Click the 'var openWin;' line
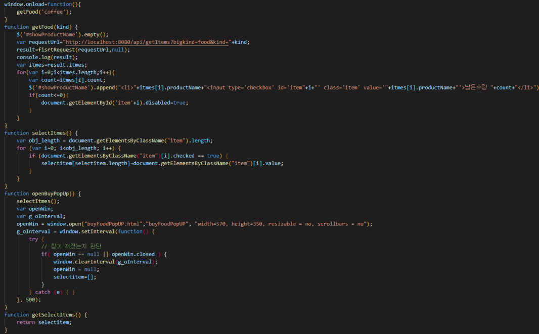The image size is (539, 334). [x=35, y=209]
